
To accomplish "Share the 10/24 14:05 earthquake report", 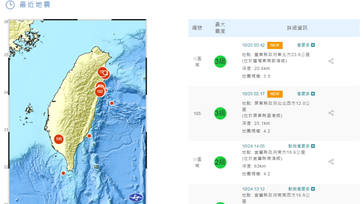I will 331,162.
